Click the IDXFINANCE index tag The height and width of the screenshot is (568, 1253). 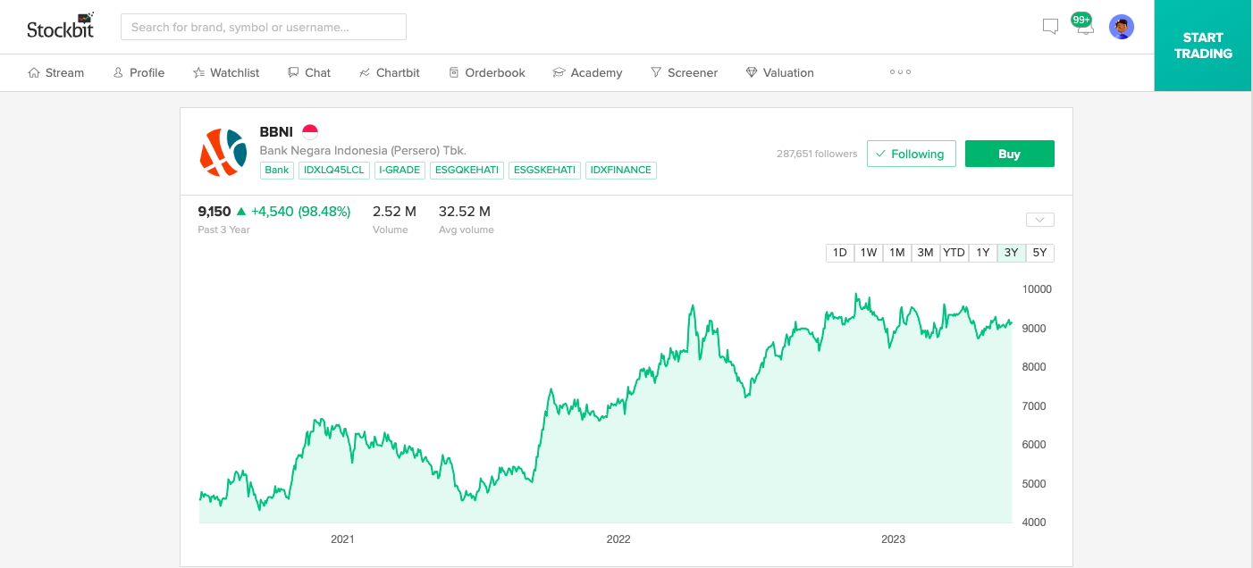(621, 170)
